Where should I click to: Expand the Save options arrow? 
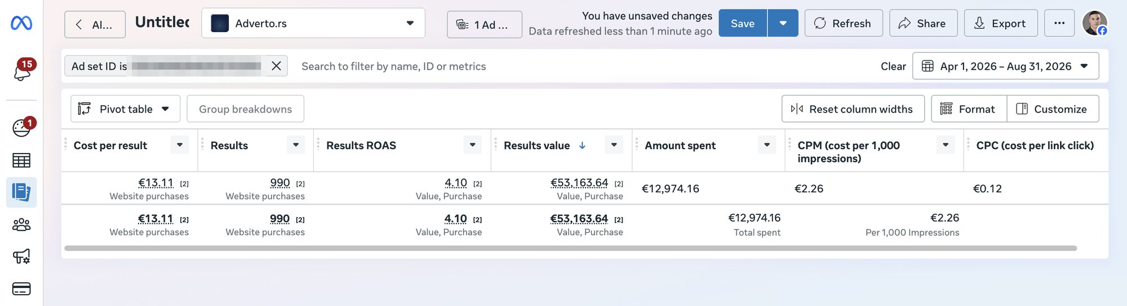(783, 23)
